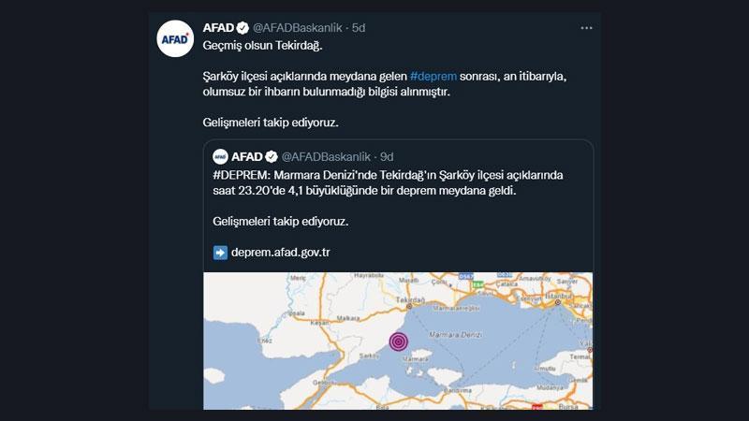Open the tweet's three-dot more options menu
The image size is (749, 421).
(586, 28)
